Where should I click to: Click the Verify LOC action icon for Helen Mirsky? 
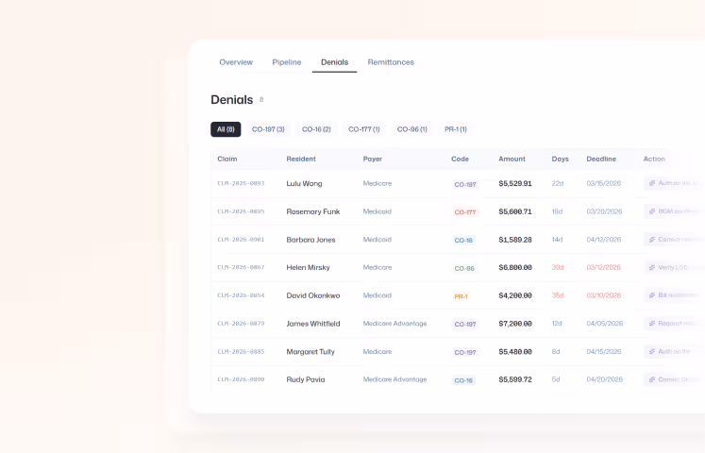(652, 267)
